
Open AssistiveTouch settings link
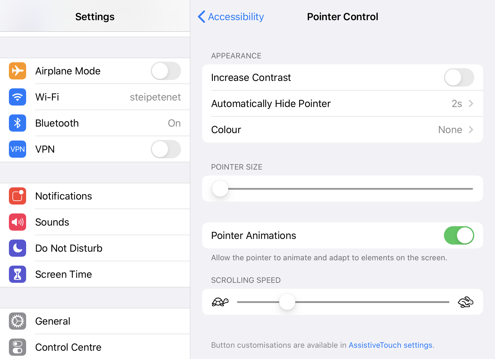[390, 345]
